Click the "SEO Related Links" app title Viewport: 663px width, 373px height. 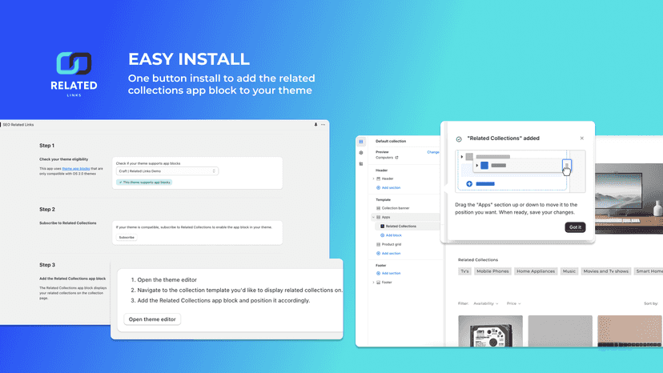coord(18,125)
